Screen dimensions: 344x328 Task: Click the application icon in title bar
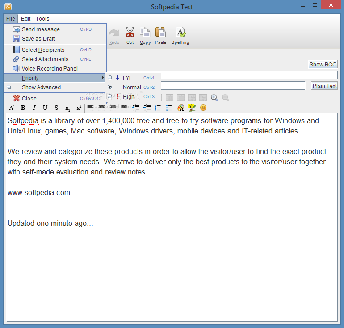(x=8, y=7)
